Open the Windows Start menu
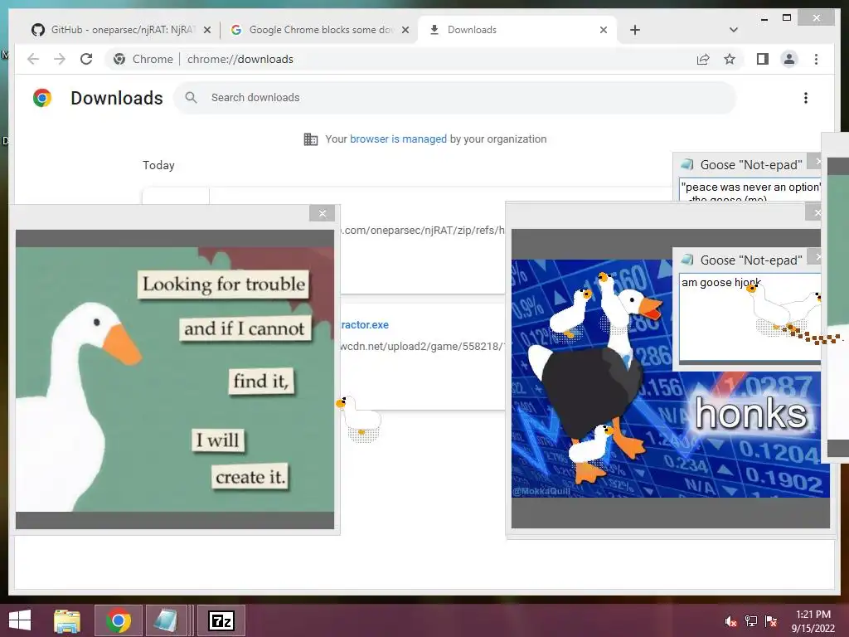 [20, 620]
